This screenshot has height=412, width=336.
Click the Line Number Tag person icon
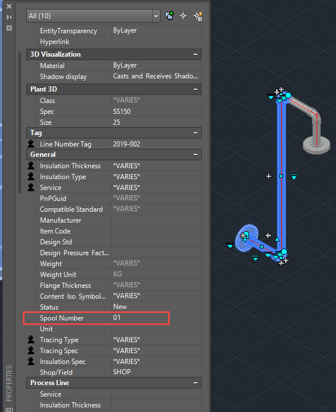31,144
